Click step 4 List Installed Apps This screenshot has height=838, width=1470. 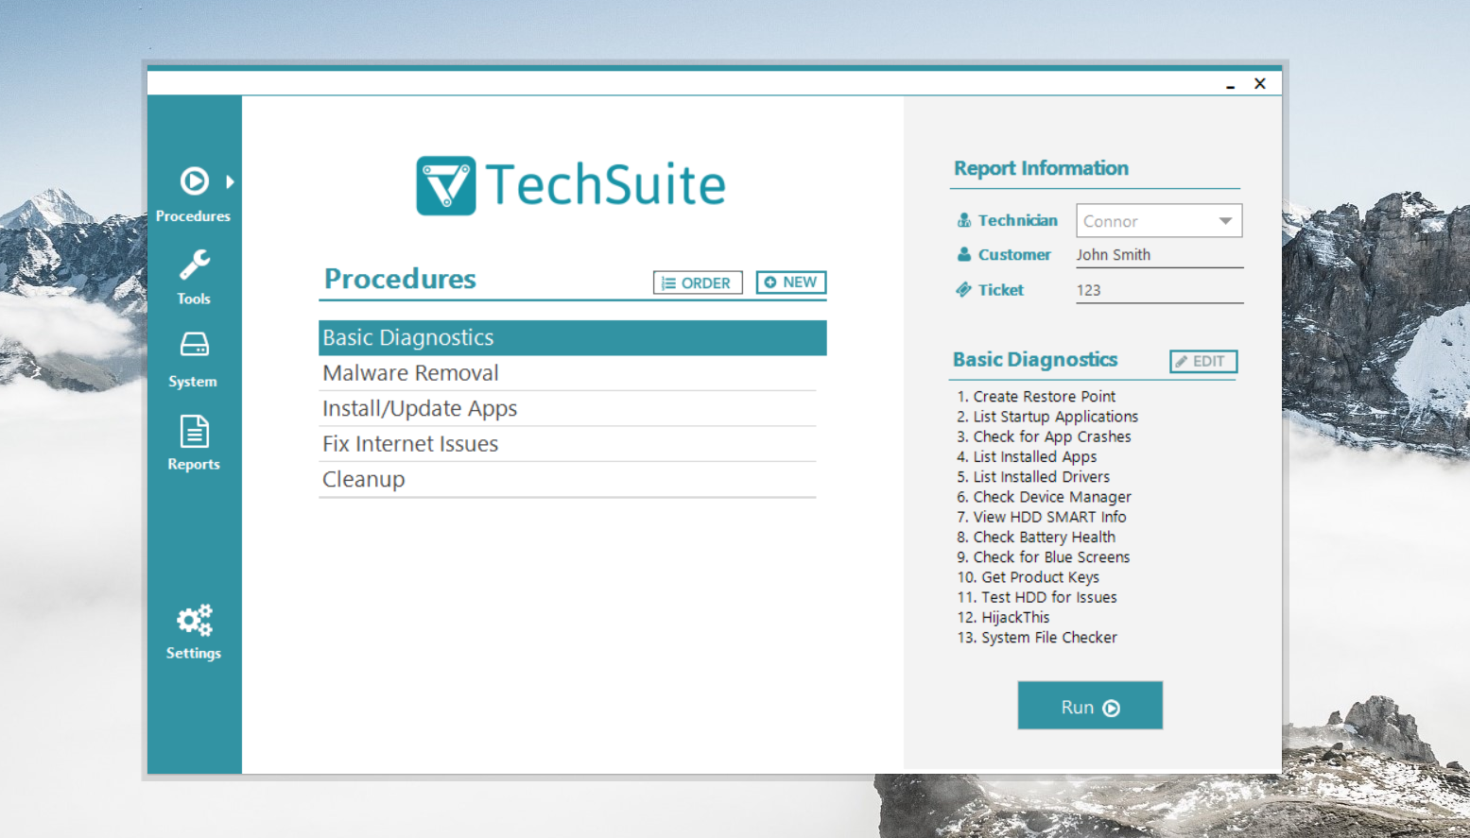point(1027,456)
